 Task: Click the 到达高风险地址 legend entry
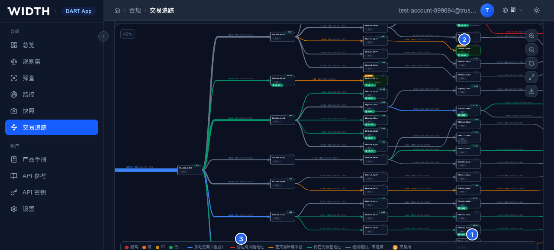[246, 247]
